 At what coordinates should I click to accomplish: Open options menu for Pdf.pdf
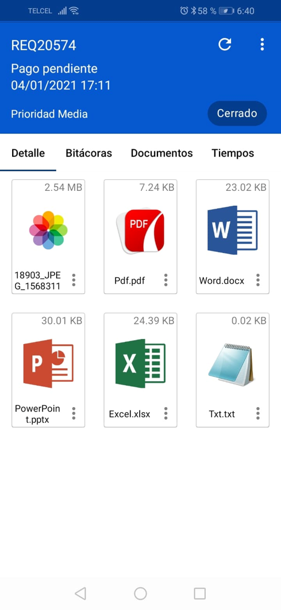tap(166, 280)
